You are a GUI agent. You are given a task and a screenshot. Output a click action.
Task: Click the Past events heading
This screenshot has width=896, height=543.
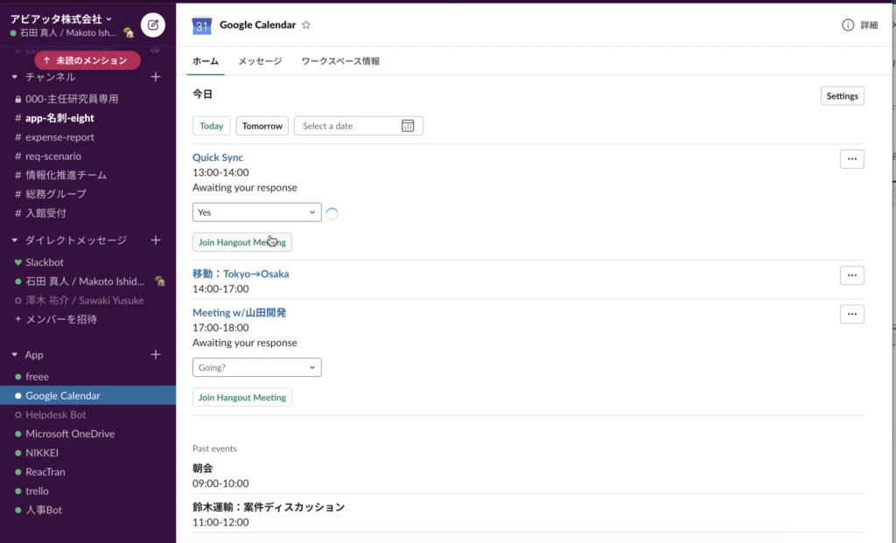[x=215, y=449]
